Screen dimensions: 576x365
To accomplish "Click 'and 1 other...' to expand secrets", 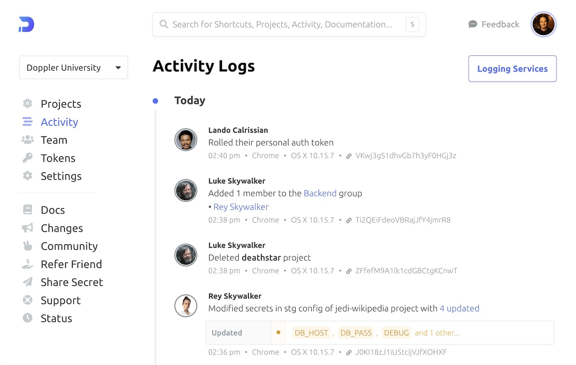I will pos(437,333).
